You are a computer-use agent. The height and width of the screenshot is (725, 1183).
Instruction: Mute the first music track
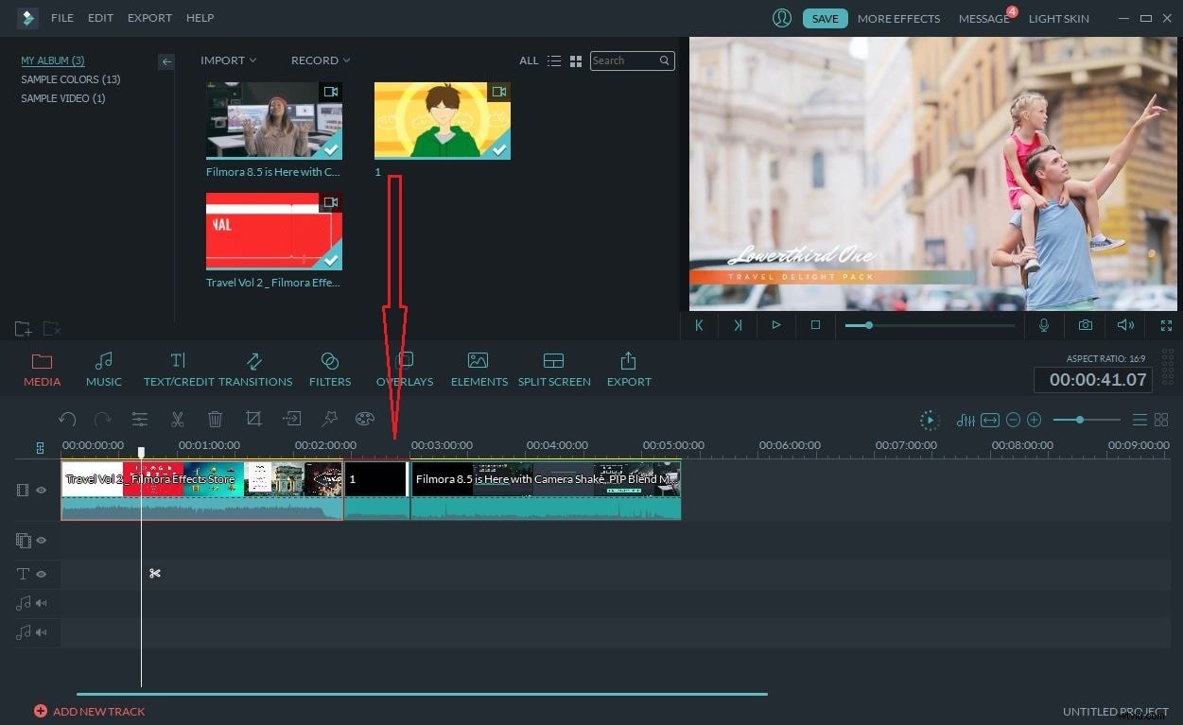coord(41,602)
